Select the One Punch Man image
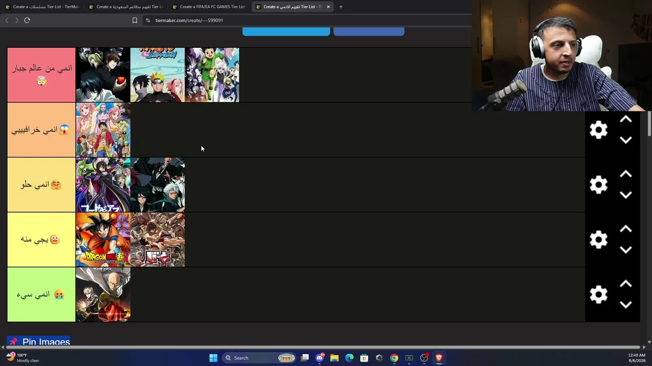The height and width of the screenshot is (366, 652). (103, 294)
